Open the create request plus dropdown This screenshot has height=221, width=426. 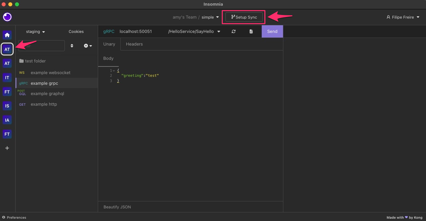pos(88,46)
